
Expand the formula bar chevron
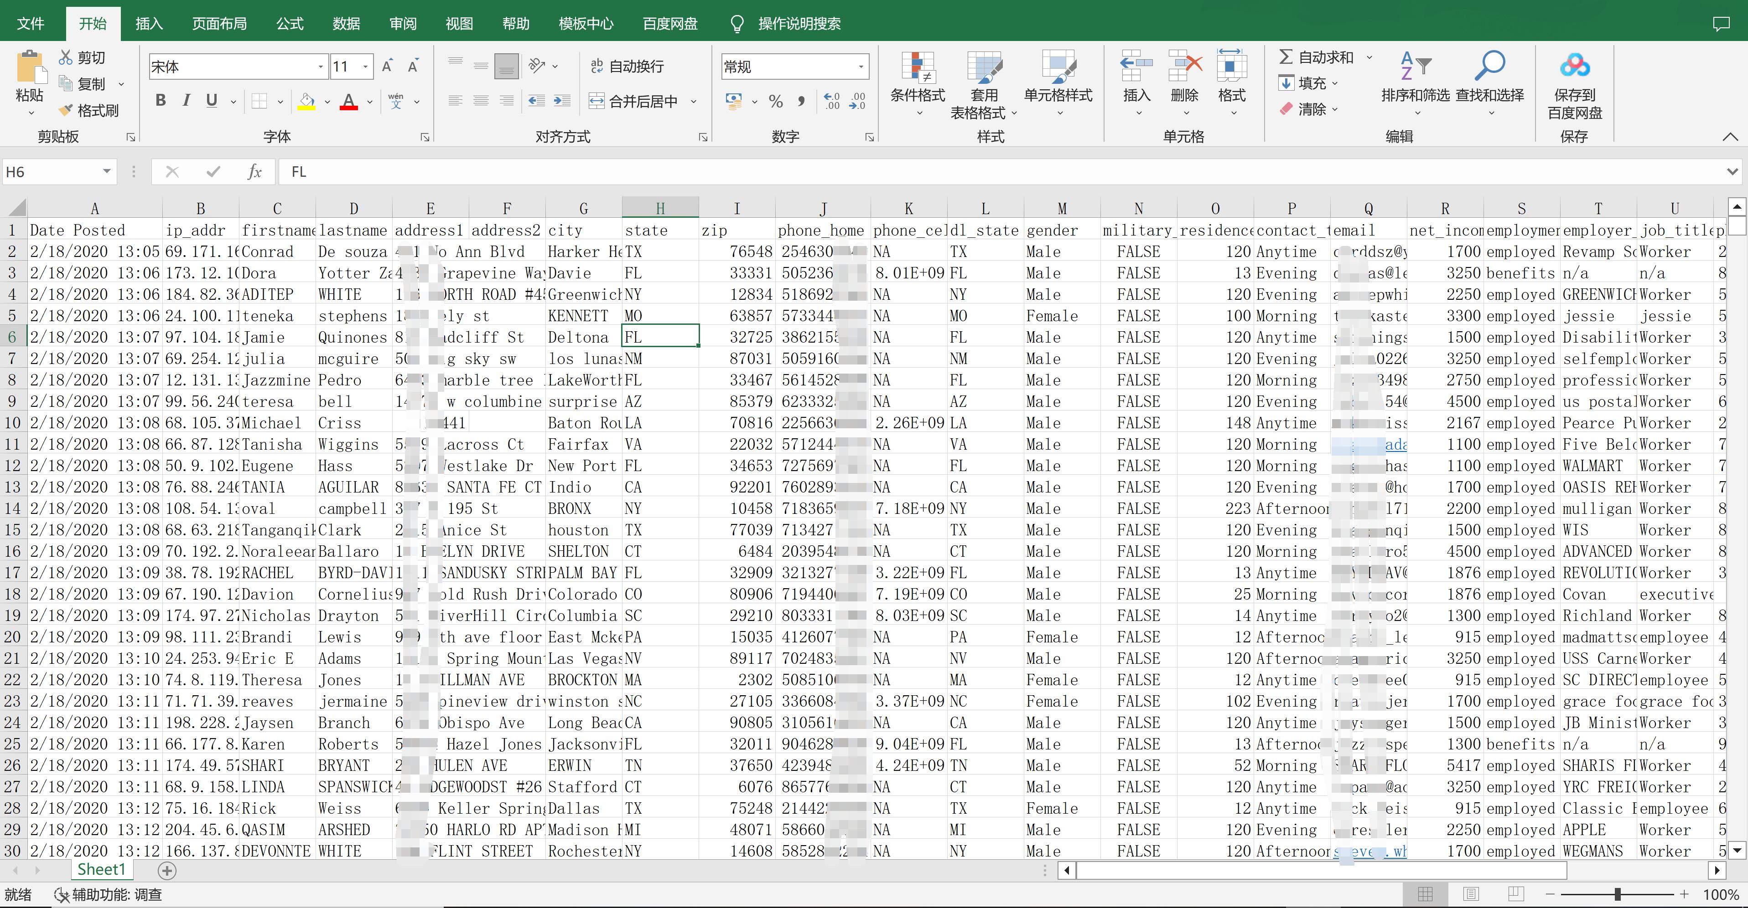pos(1733,172)
